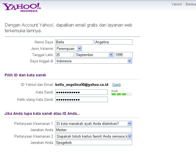Expand the Saya tinggal di country dropdown
The height and width of the screenshot is (156, 196).
(x=94, y=61)
